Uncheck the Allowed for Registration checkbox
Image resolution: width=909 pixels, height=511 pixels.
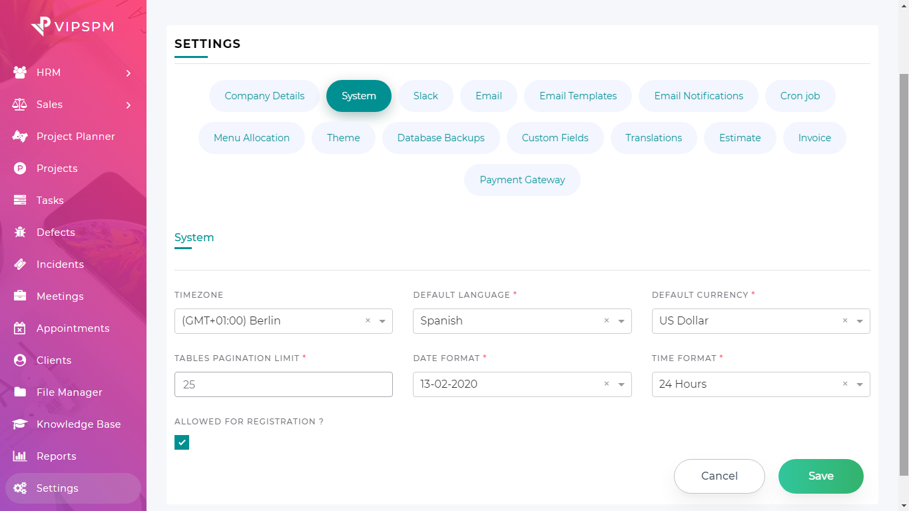click(182, 442)
